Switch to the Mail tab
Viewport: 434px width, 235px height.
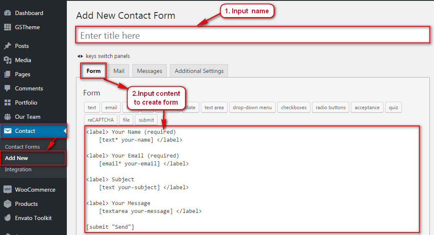point(119,71)
